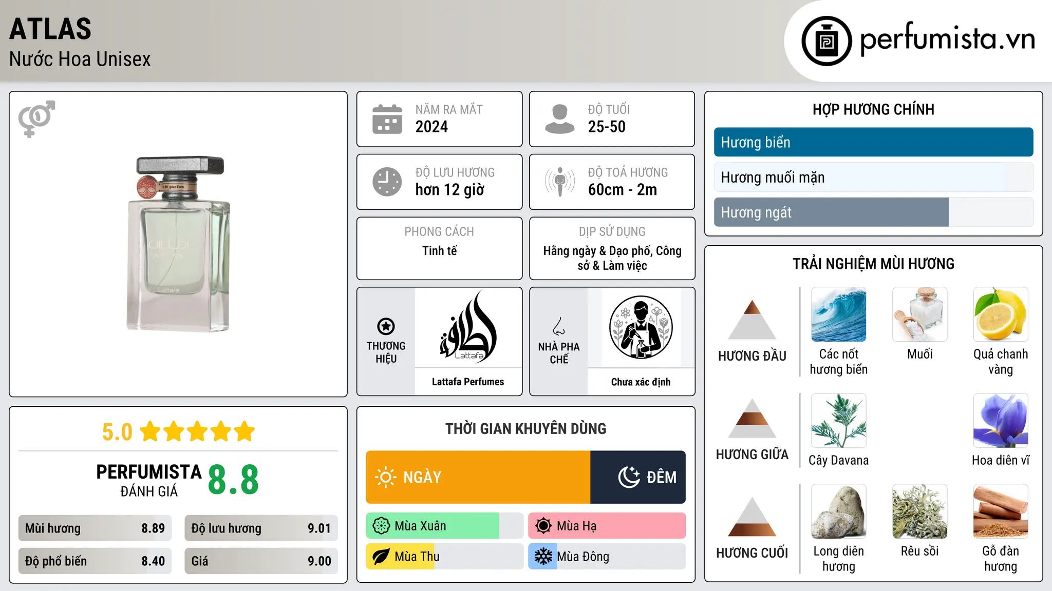This screenshot has width=1052, height=591.
Task: Click the Nước Hoa Unisex subtitle
Action: 80,59
